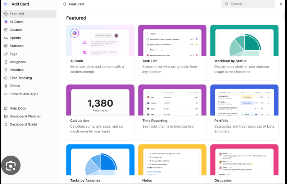Click the Tables stack icon
The width and height of the screenshot is (287, 184).
click(6, 86)
